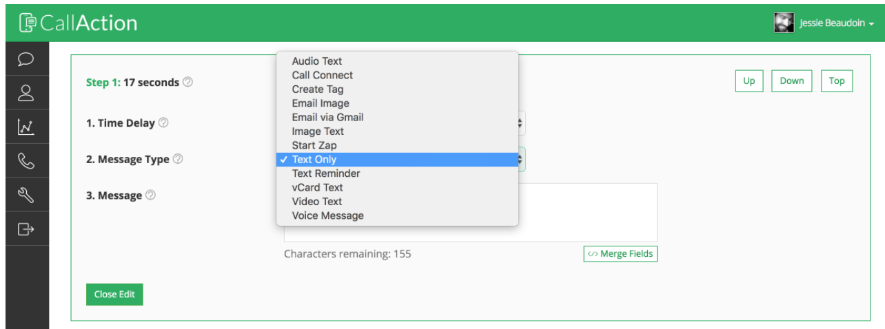
Task: Open Merge Fields
Action: point(620,254)
